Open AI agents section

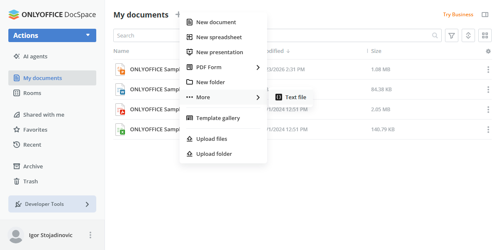tap(52, 56)
